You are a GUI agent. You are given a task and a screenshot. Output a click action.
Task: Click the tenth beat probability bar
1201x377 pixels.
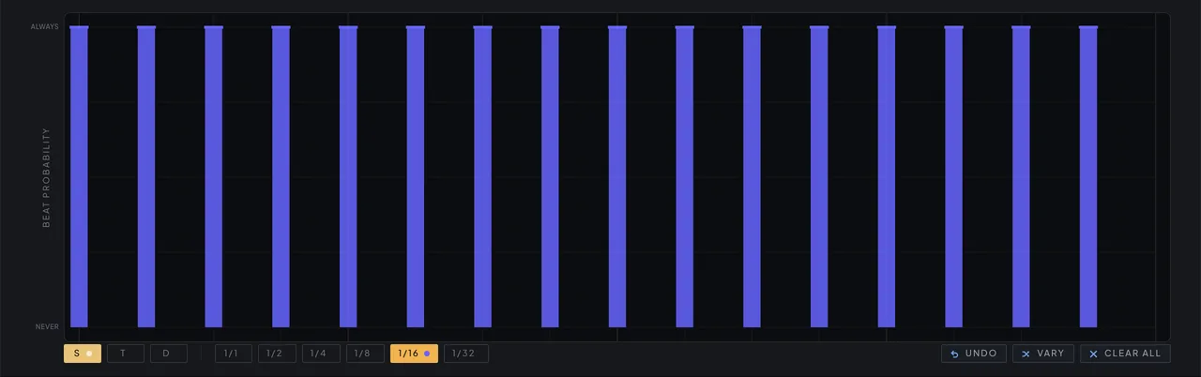point(685,176)
